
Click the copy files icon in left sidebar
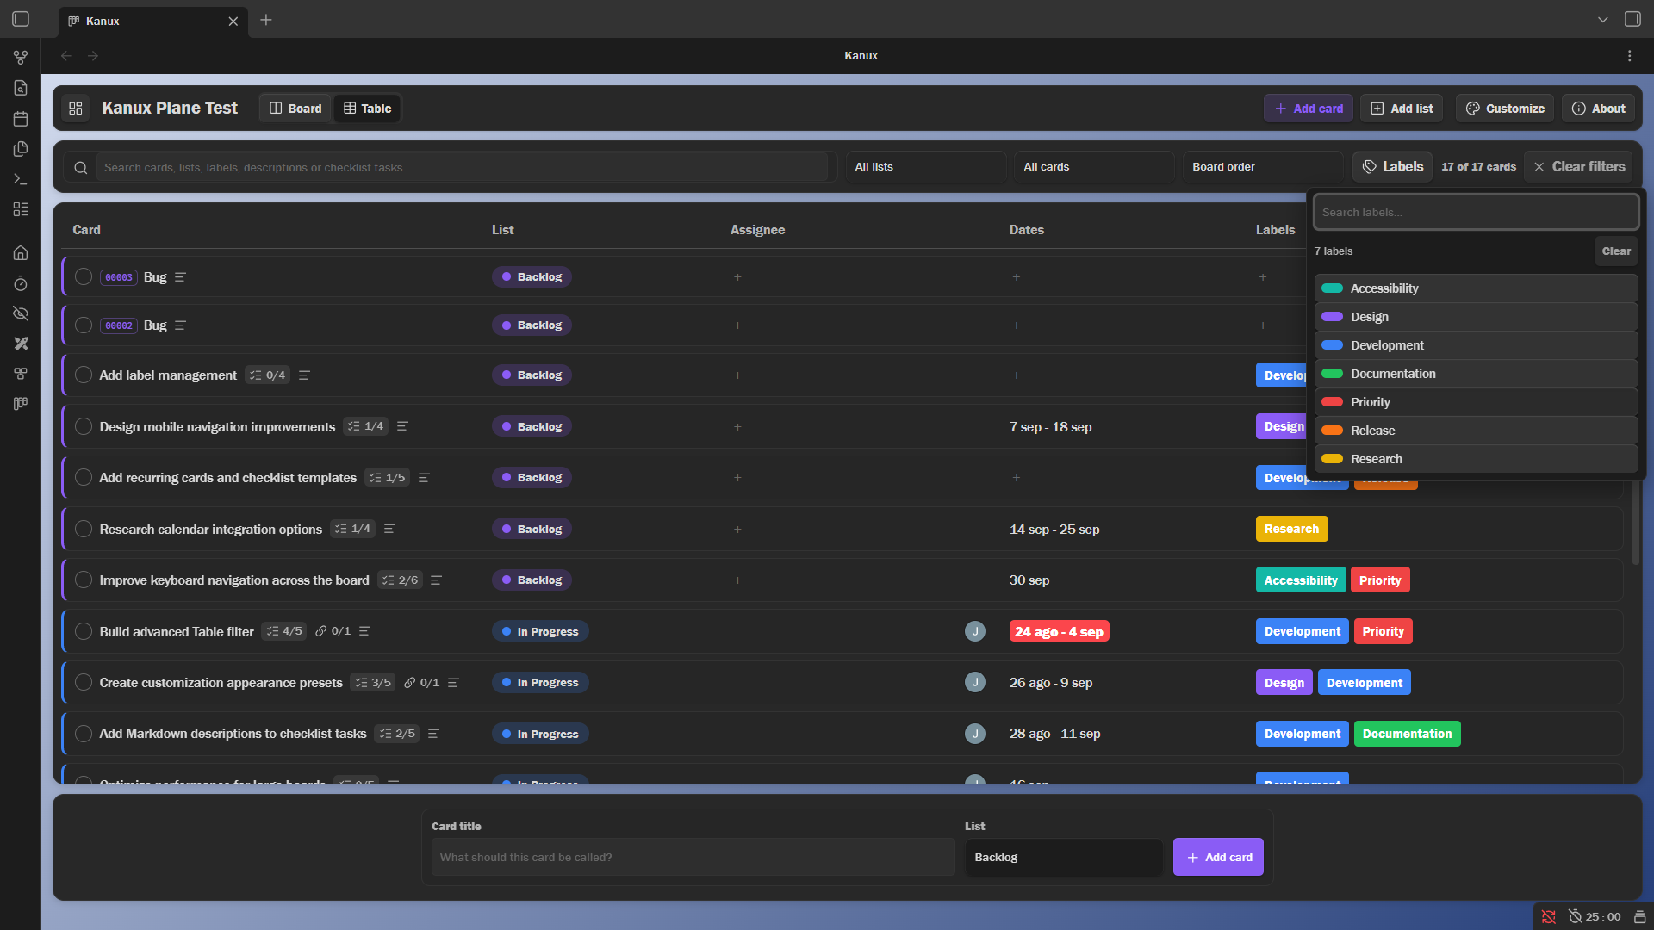pos(21,149)
